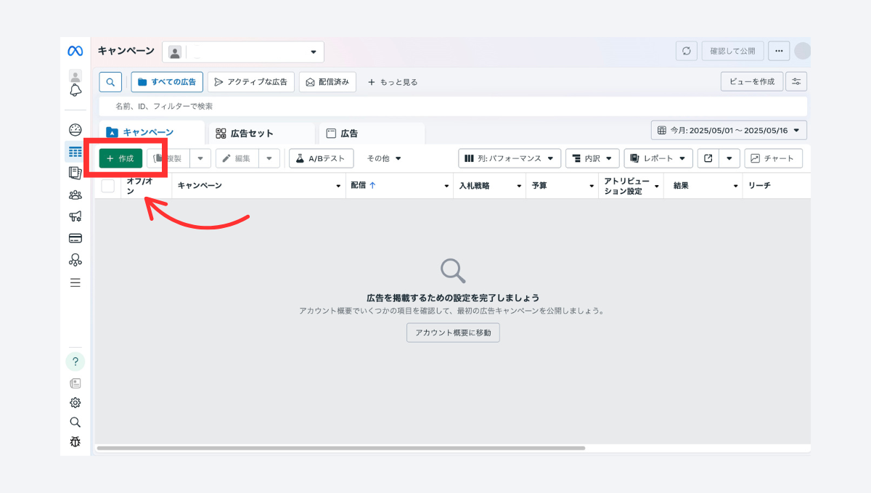Select the アクティブな広告 view
Image resolution: width=871 pixels, height=493 pixels.
tap(250, 82)
